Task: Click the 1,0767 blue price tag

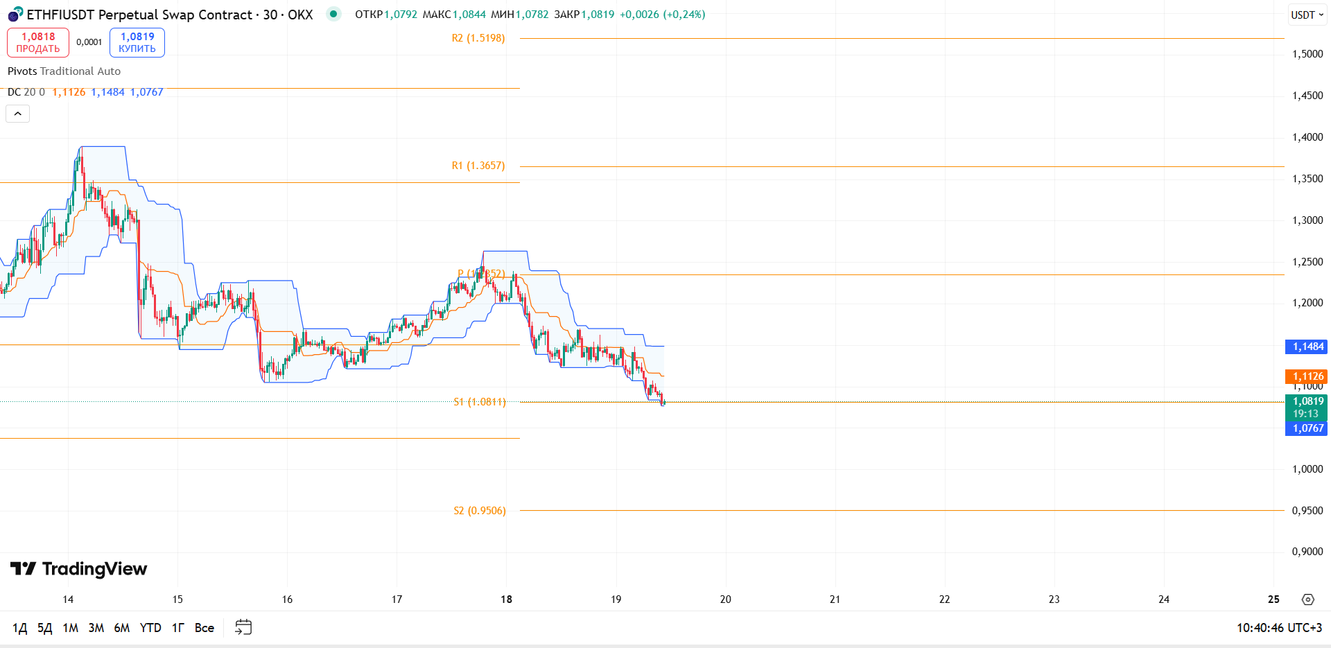Action: (x=1307, y=428)
